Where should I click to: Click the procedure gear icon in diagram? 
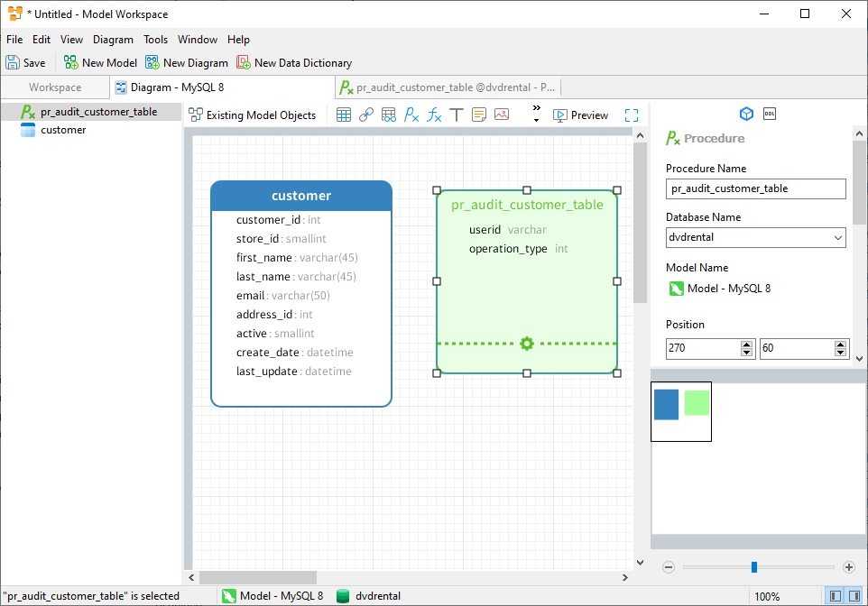coord(526,344)
